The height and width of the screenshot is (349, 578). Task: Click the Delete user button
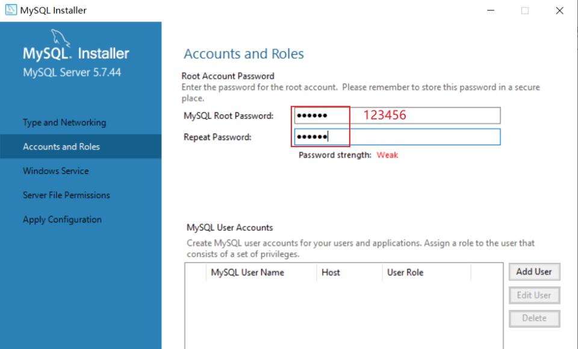coord(534,318)
